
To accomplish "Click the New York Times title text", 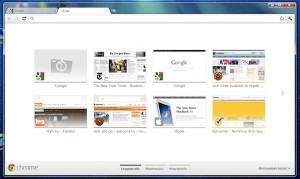I will pos(119,86).
